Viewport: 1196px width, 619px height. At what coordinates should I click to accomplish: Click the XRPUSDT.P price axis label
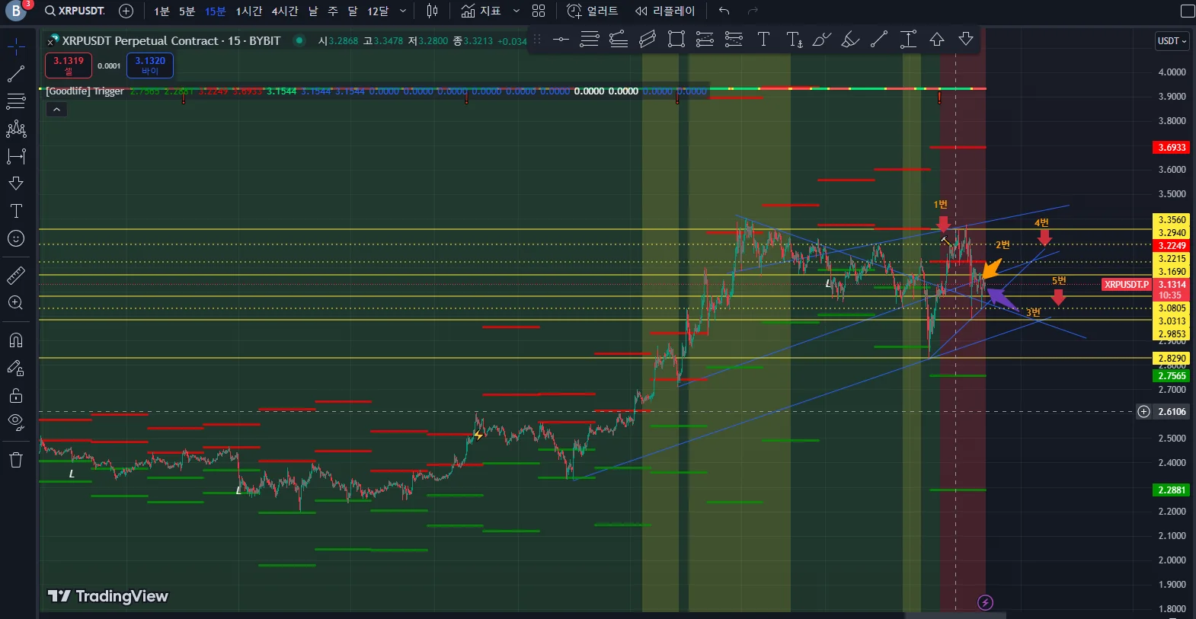click(x=1127, y=285)
